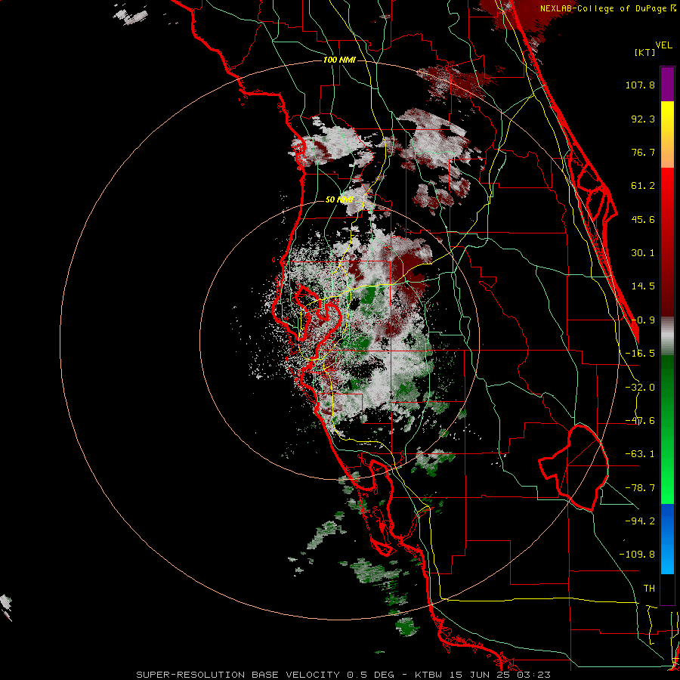680x680 pixels.
Task: Click the -47.6 value on the velocity scale
Action: (640, 421)
